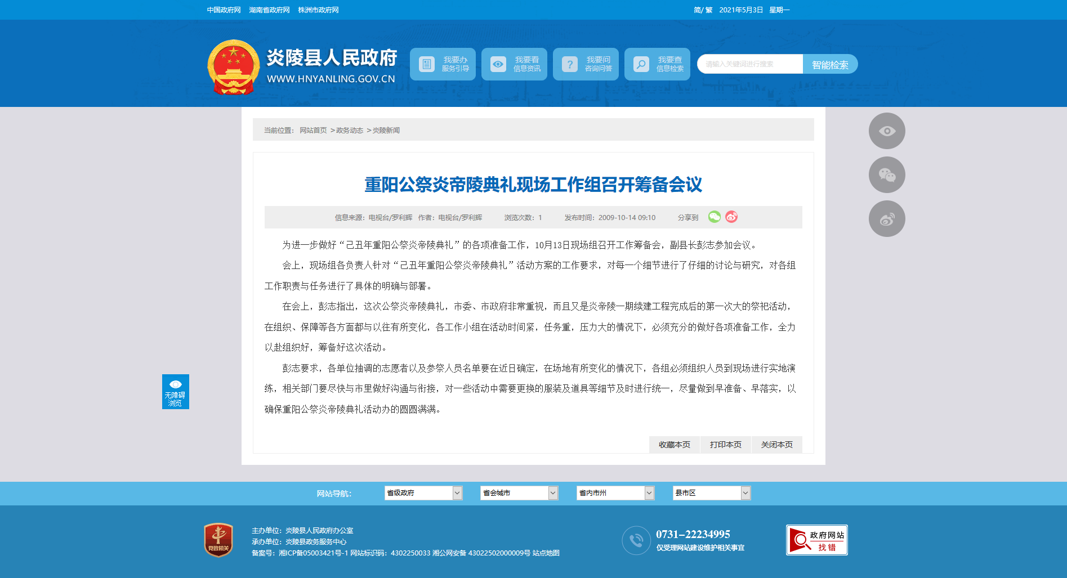The image size is (1067, 578).
Task: Open the gray Weibo circle on right sidebar
Action: coord(887,219)
